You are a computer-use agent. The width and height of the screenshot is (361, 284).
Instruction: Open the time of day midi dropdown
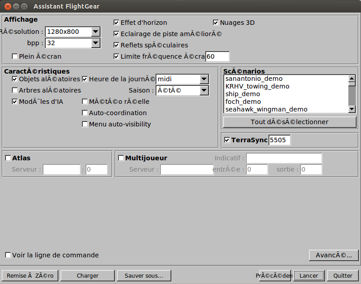pos(204,79)
